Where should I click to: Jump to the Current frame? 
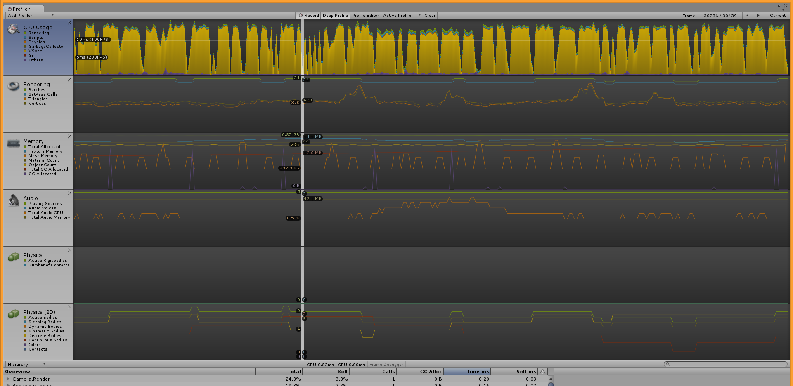tap(777, 16)
